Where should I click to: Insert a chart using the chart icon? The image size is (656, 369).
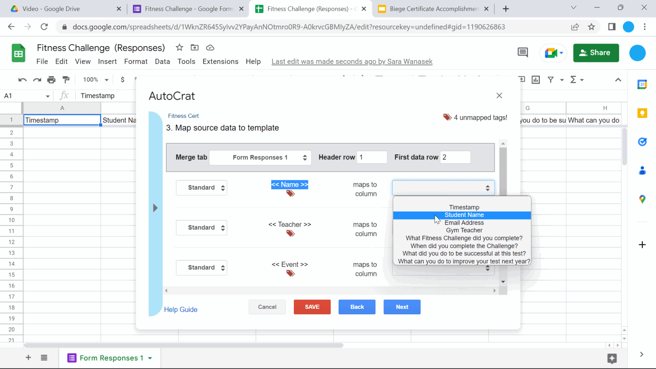click(x=536, y=79)
